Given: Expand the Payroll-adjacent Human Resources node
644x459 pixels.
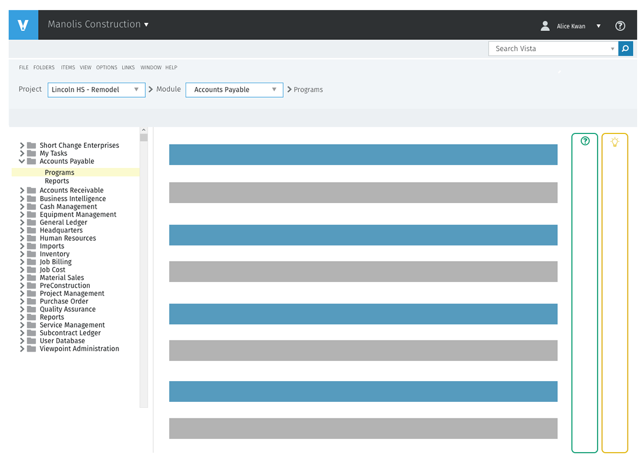Looking at the screenshot, I should pyautogui.click(x=22, y=238).
